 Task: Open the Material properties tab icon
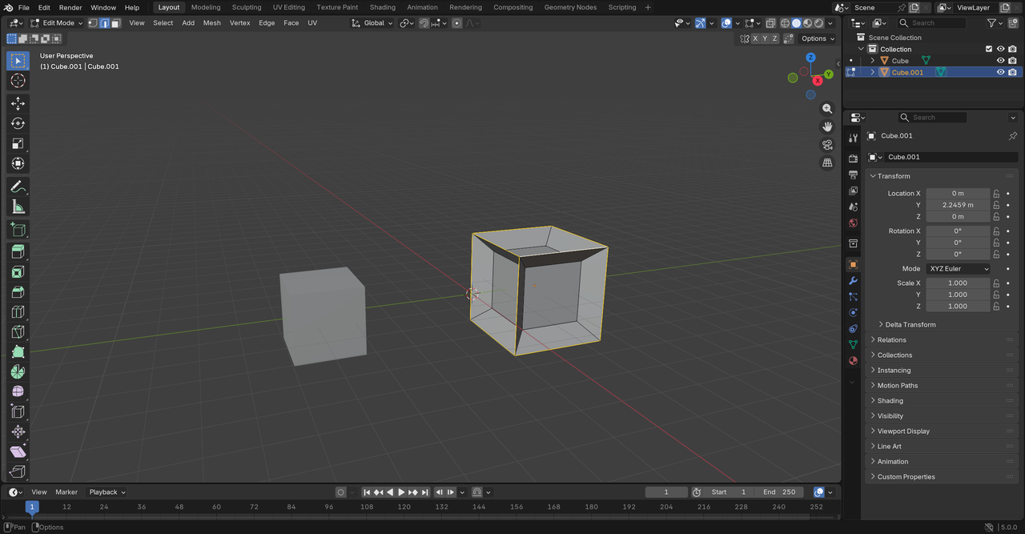click(x=853, y=360)
